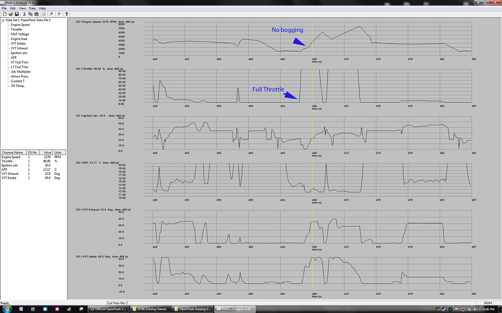Select MAF Voltage channel in tree
This screenshot has width=502, height=313.
[20, 34]
